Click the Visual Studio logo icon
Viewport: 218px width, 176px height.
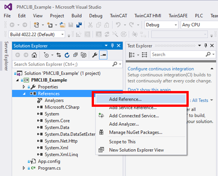point(8,7)
